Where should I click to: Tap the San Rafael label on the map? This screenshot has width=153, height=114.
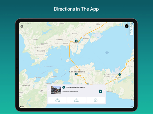[x=26, y=85]
